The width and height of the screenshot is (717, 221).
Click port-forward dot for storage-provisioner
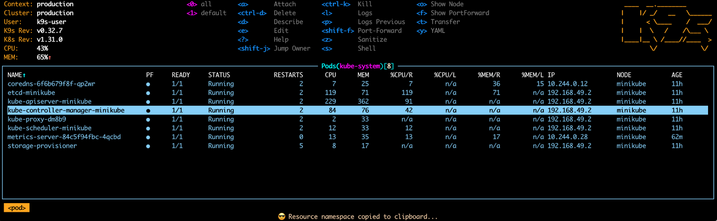click(x=148, y=146)
